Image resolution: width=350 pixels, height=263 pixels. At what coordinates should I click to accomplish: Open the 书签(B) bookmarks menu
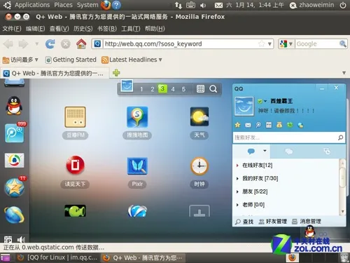click(107, 29)
